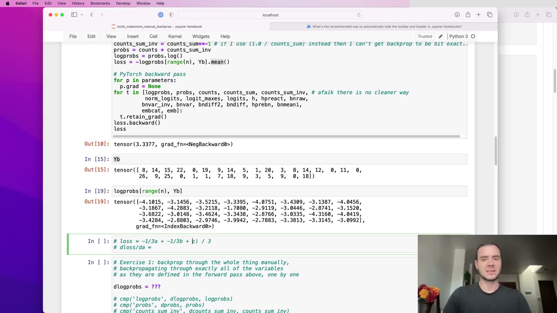Image resolution: width=557 pixels, height=313 pixels.
Task: Click the Trusted notebook button
Action: [425, 36]
